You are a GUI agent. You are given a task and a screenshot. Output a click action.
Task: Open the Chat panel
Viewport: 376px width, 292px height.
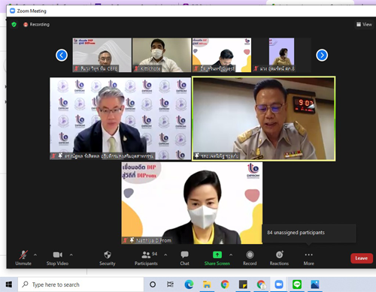pyautogui.click(x=185, y=258)
